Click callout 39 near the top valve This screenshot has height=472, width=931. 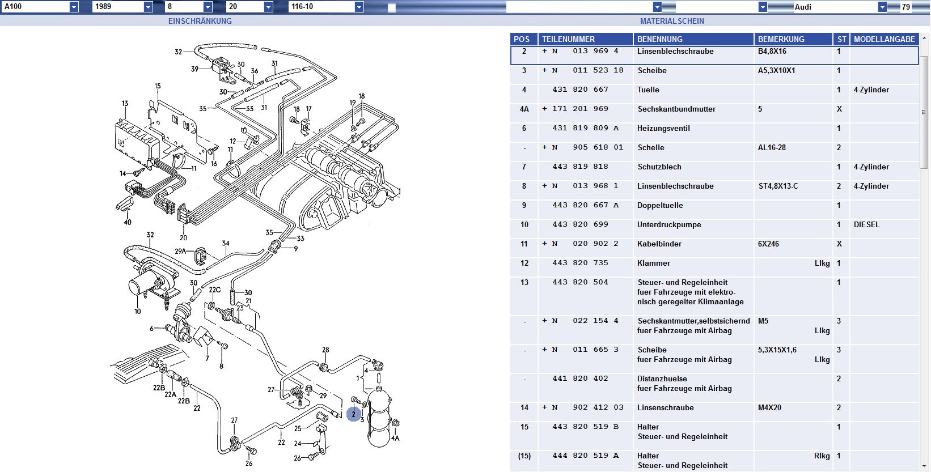(194, 69)
